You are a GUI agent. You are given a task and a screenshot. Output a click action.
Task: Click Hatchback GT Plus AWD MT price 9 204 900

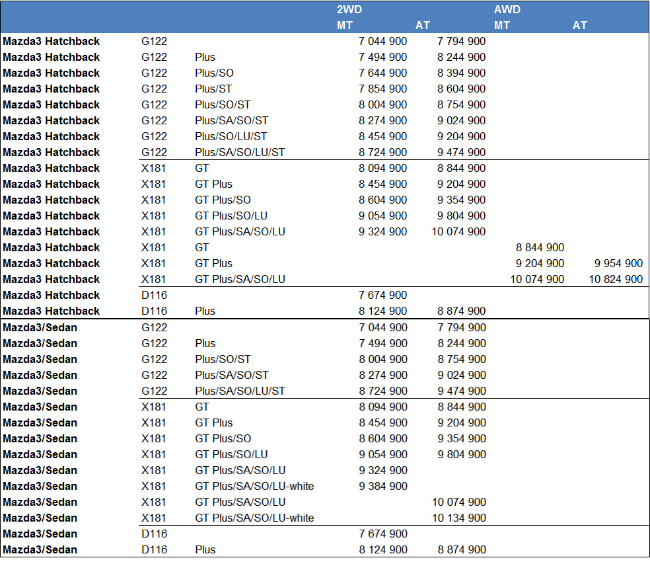pos(540,264)
